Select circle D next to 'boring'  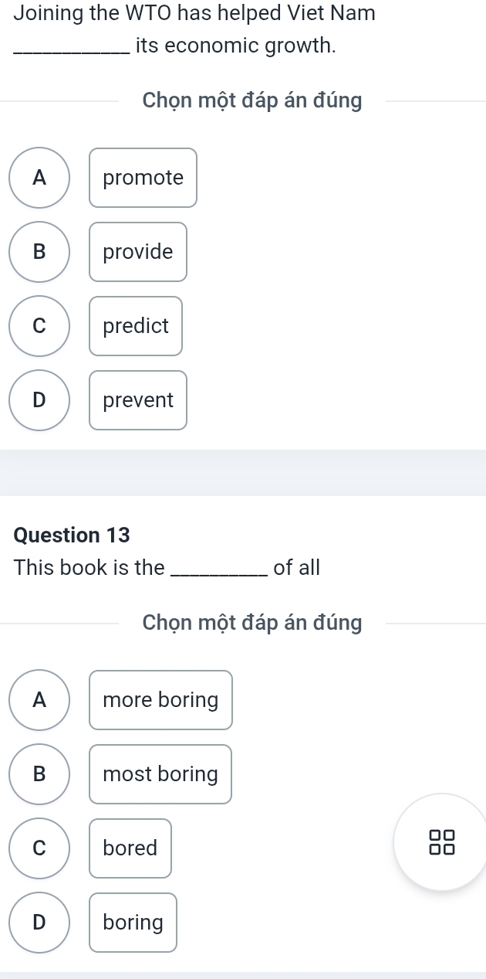[40, 923]
